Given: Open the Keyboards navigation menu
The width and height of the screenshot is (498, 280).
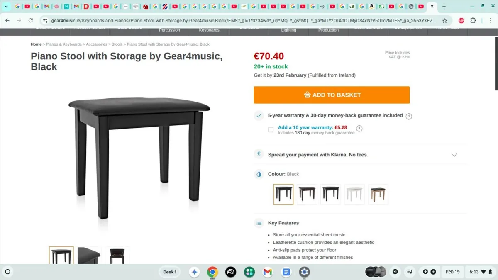Looking at the screenshot, I should pyautogui.click(x=209, y=29).
